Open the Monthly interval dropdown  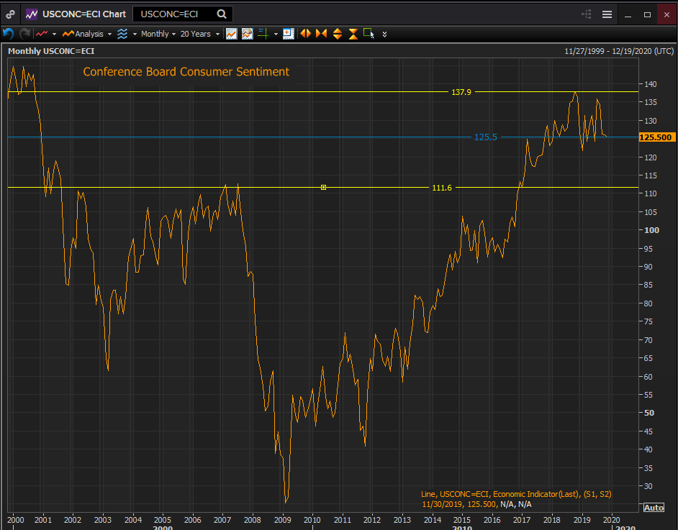(x=158, y=34)
